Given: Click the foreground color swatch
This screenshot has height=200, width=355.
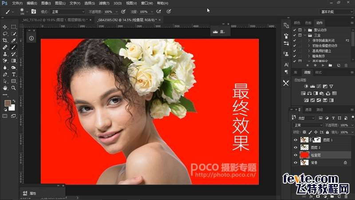Looking at the screenshot, I should tap(8, 103).
